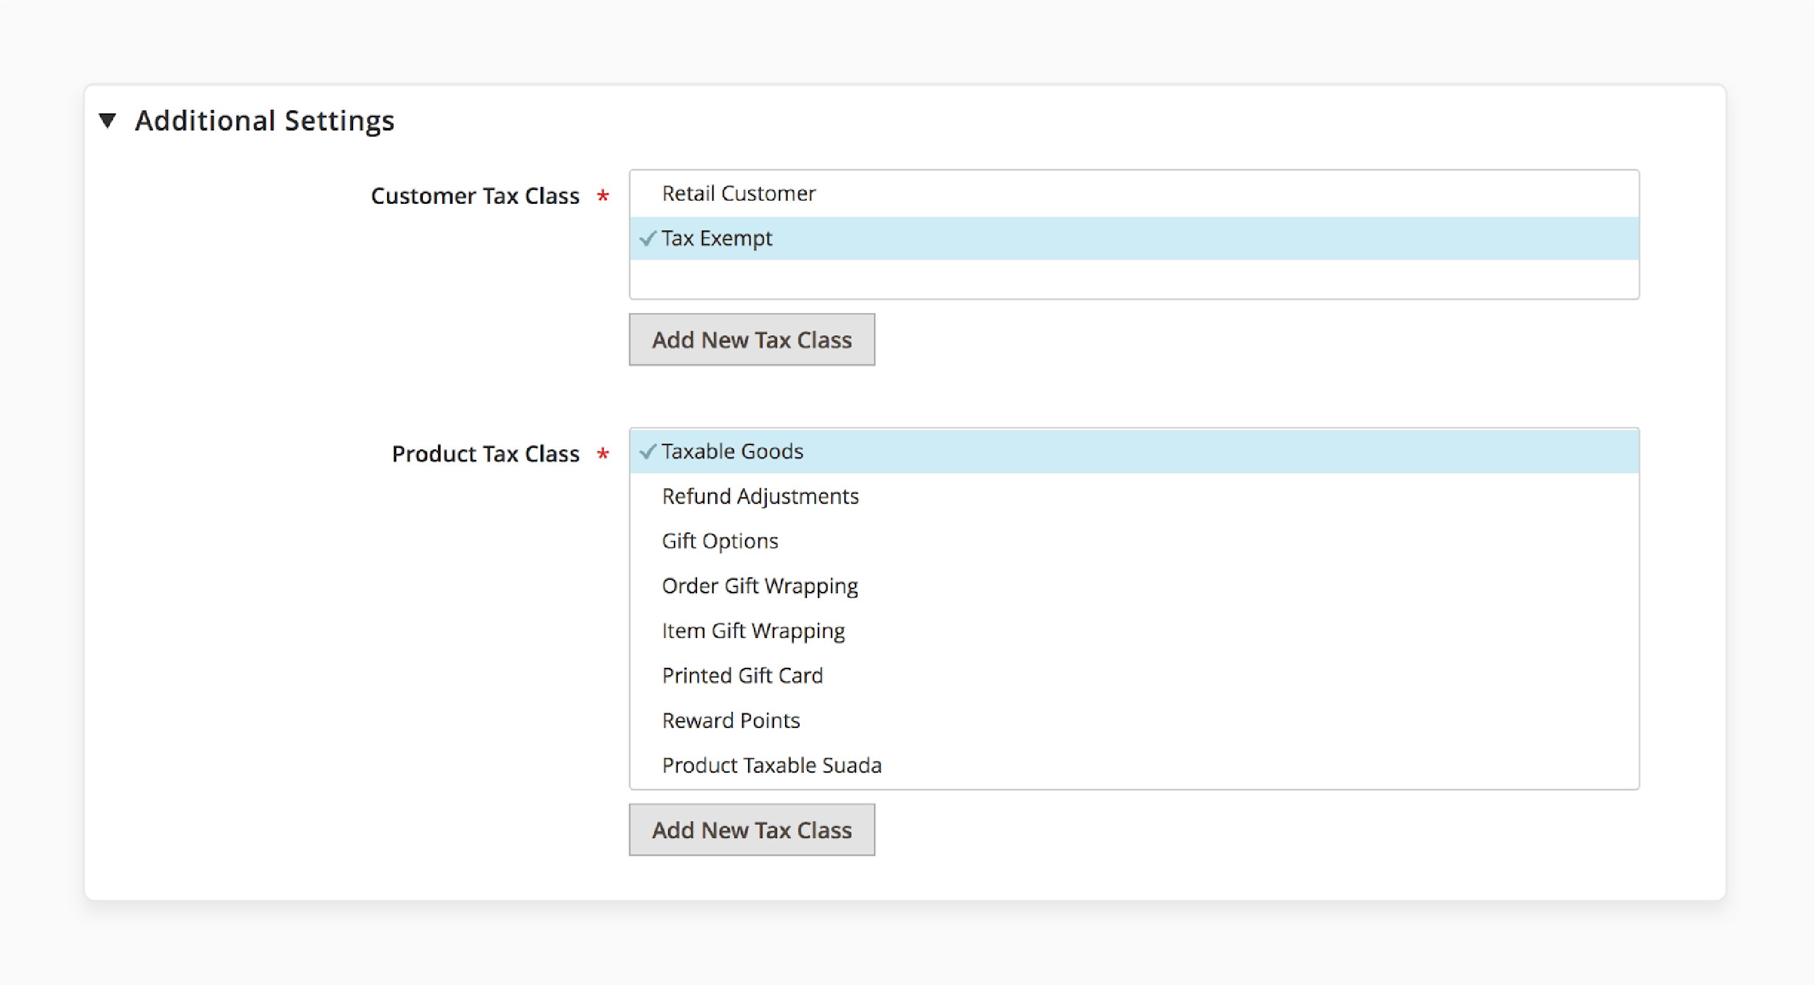Select Refund Adjustments product tax class
The height and width of the screenshot is (985, 1814).
[x=1134, y=496]
